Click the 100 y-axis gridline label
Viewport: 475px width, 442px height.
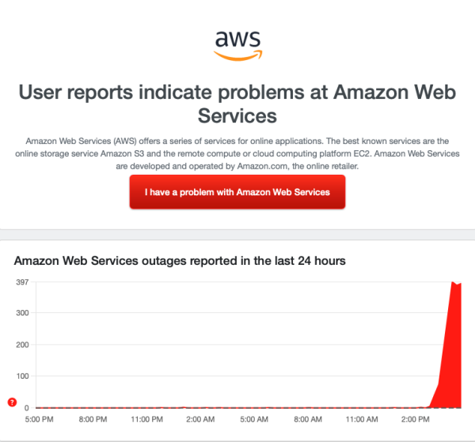pos(22,376)
